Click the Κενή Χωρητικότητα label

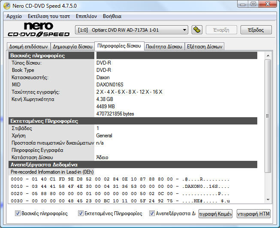pos(33,99)
